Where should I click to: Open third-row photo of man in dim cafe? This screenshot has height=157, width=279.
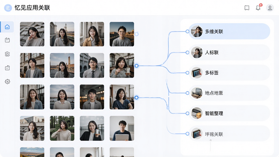[x=92, y=97]
